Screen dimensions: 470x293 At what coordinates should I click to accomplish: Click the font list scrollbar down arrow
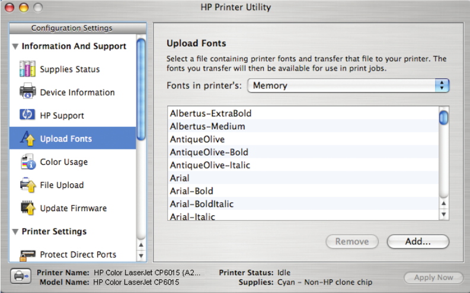443,215
